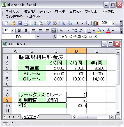Open the Chart Wizard icon
Image resolution: width=124 pixels, height=127 pixels.
coord(95,23)
